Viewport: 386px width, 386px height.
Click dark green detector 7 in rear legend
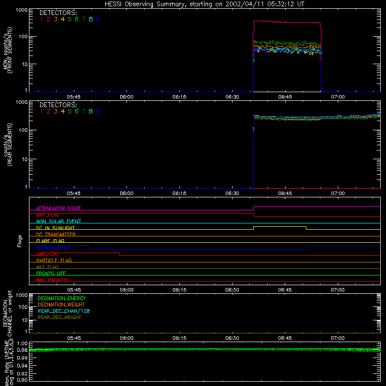pos(83,111)
